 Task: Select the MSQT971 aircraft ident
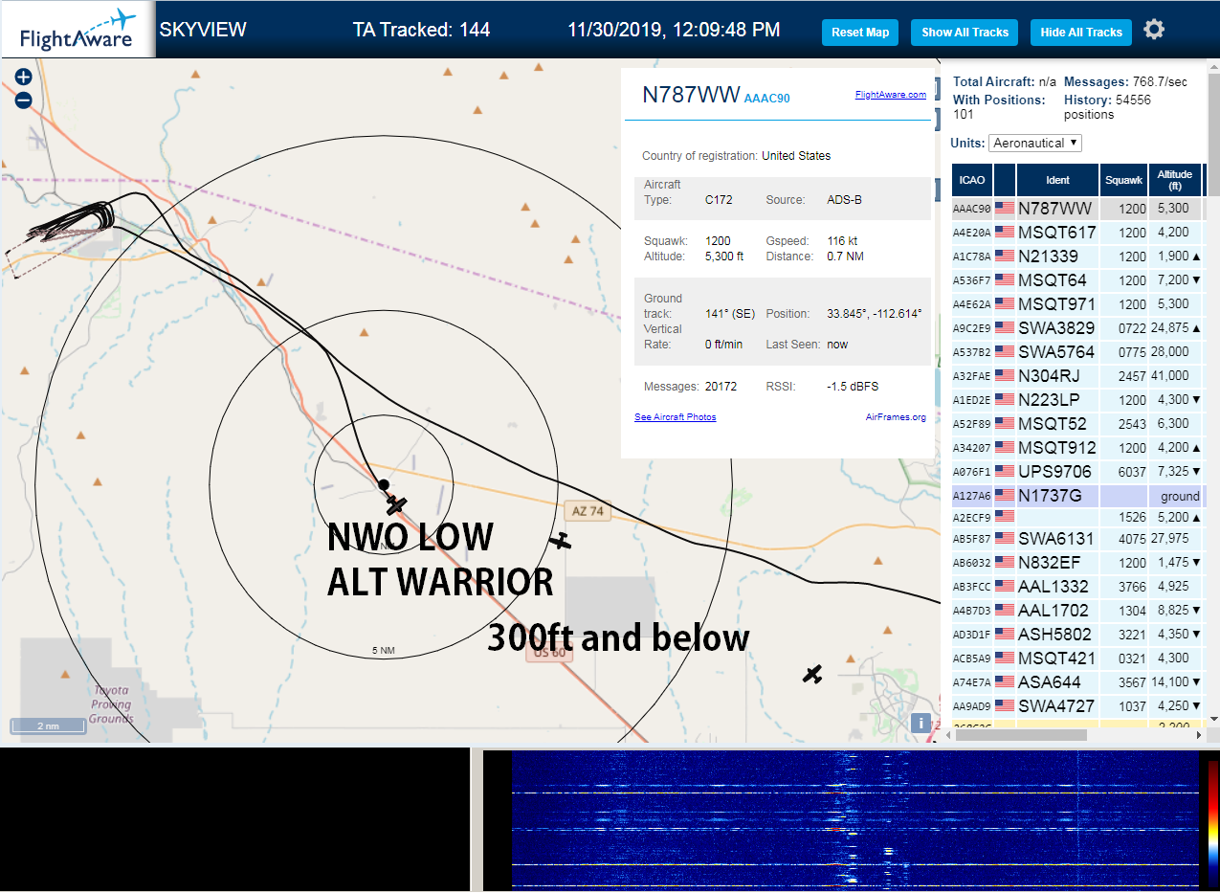[1056, 304]
